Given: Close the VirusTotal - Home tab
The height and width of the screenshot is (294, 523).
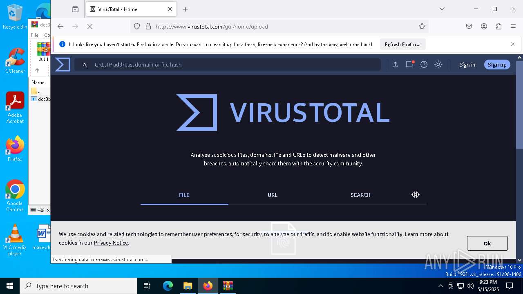Looking at the screenshot, I should coord(170,9).
